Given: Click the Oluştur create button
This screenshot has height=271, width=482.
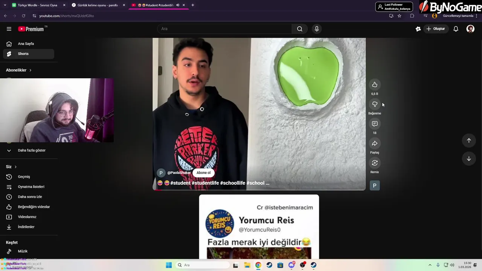Looking at the screenshot, I should pos(436,29).
